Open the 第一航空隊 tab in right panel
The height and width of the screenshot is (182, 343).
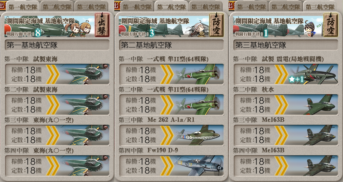(251, 6)
